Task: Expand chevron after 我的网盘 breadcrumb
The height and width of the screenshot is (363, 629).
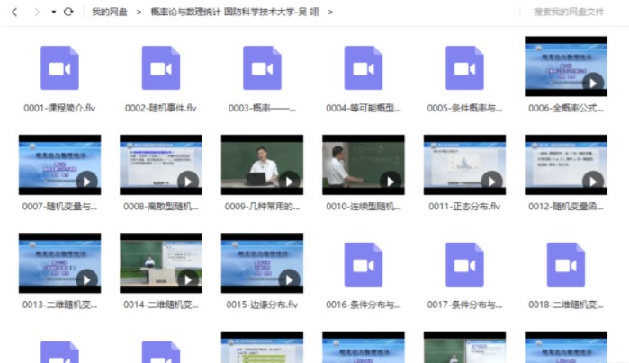Action: click(x=139, y=12)
